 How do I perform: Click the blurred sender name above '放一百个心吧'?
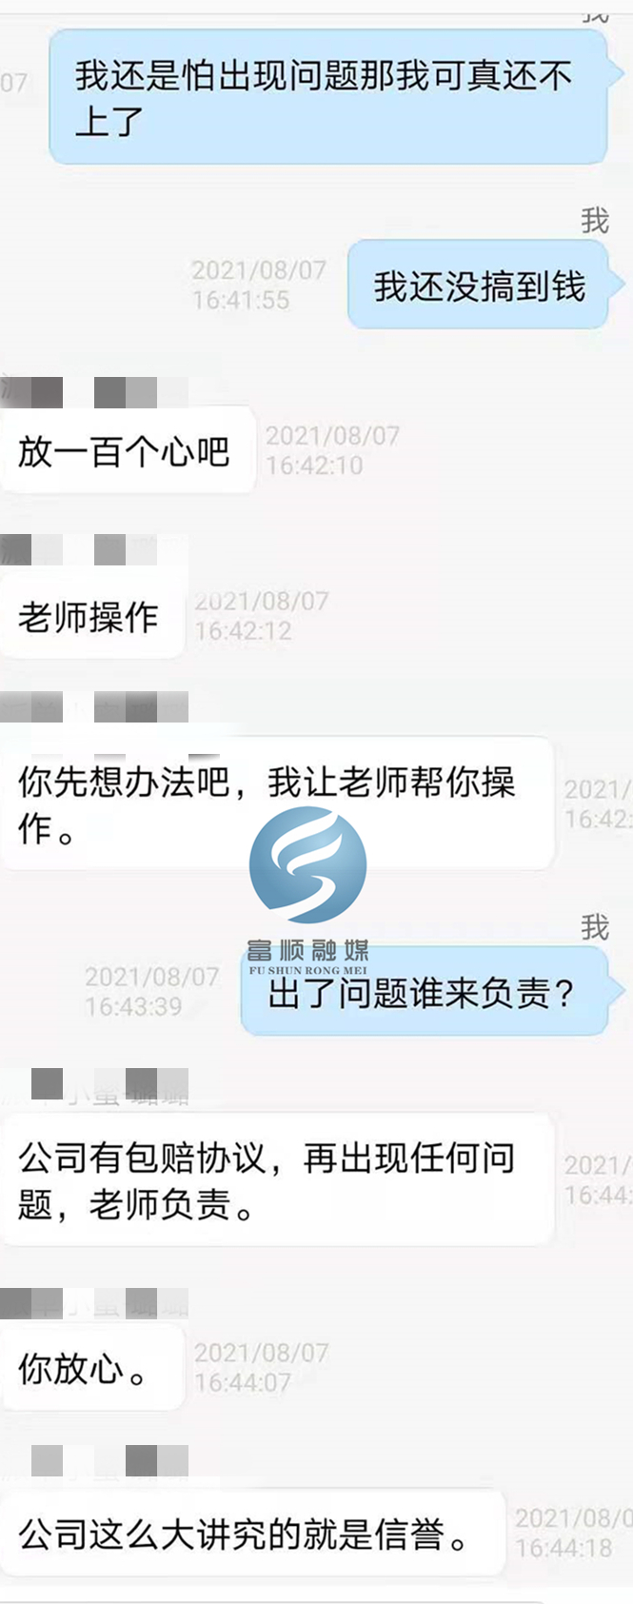pos(94,392)
